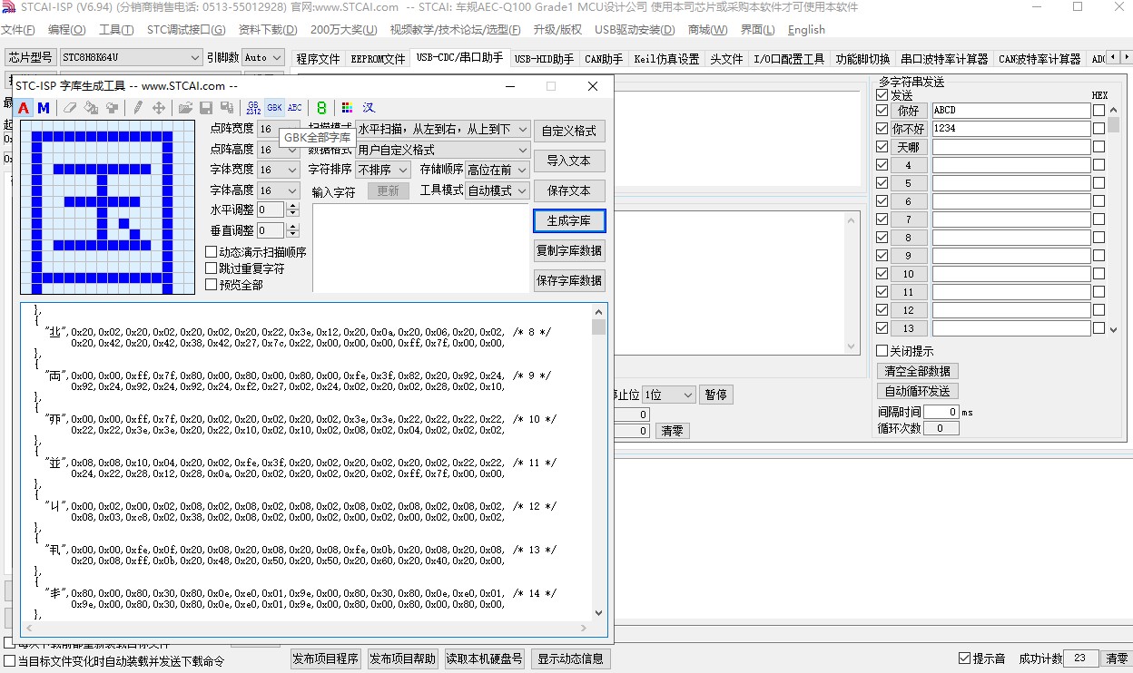The width and height of the screenshot is (1133, 673).
Task: Click the 清空全部数据 button
Action: 918,371
